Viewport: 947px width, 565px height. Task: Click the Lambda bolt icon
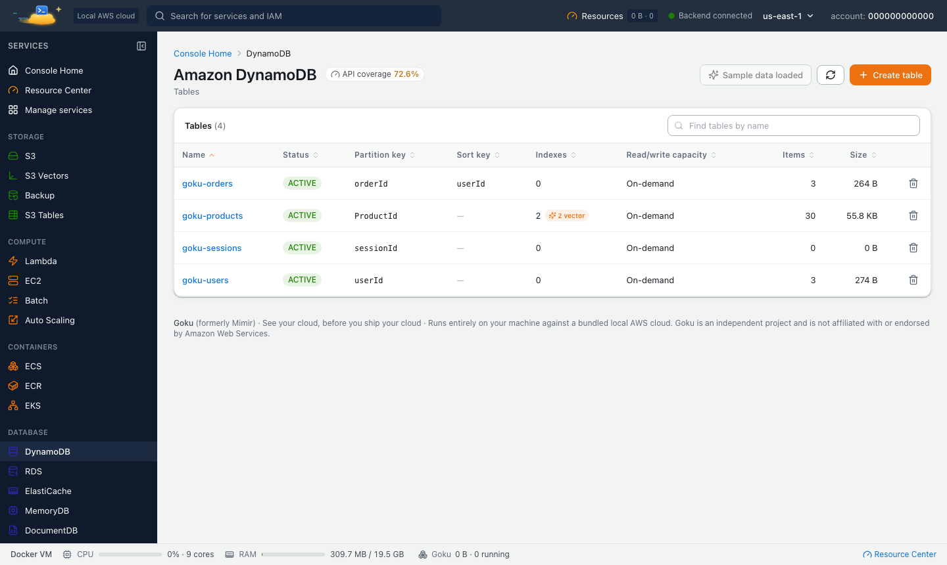coord(13,261)
